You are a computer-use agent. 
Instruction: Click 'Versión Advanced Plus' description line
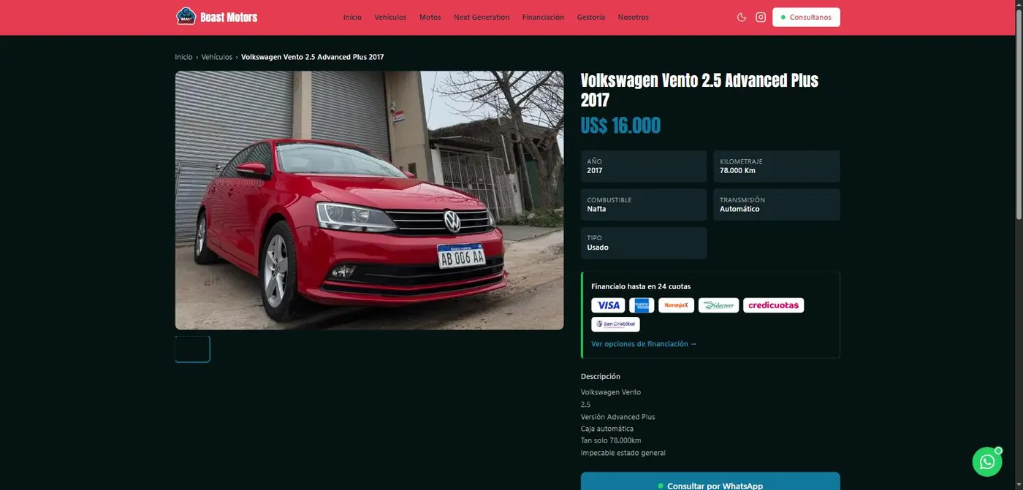(x=618, y=417)
